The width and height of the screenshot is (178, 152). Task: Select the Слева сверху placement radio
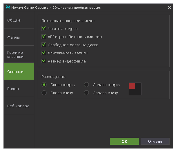click(x=44, y=85)
